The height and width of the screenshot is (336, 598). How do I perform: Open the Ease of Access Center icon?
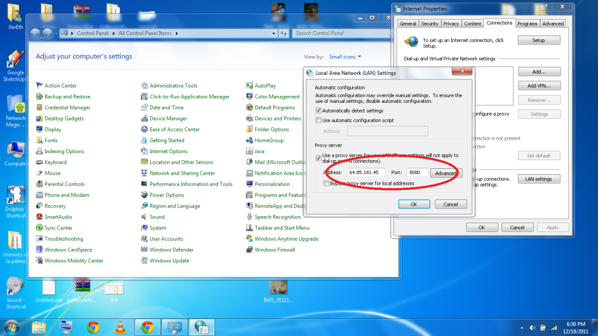click(144, 129)
